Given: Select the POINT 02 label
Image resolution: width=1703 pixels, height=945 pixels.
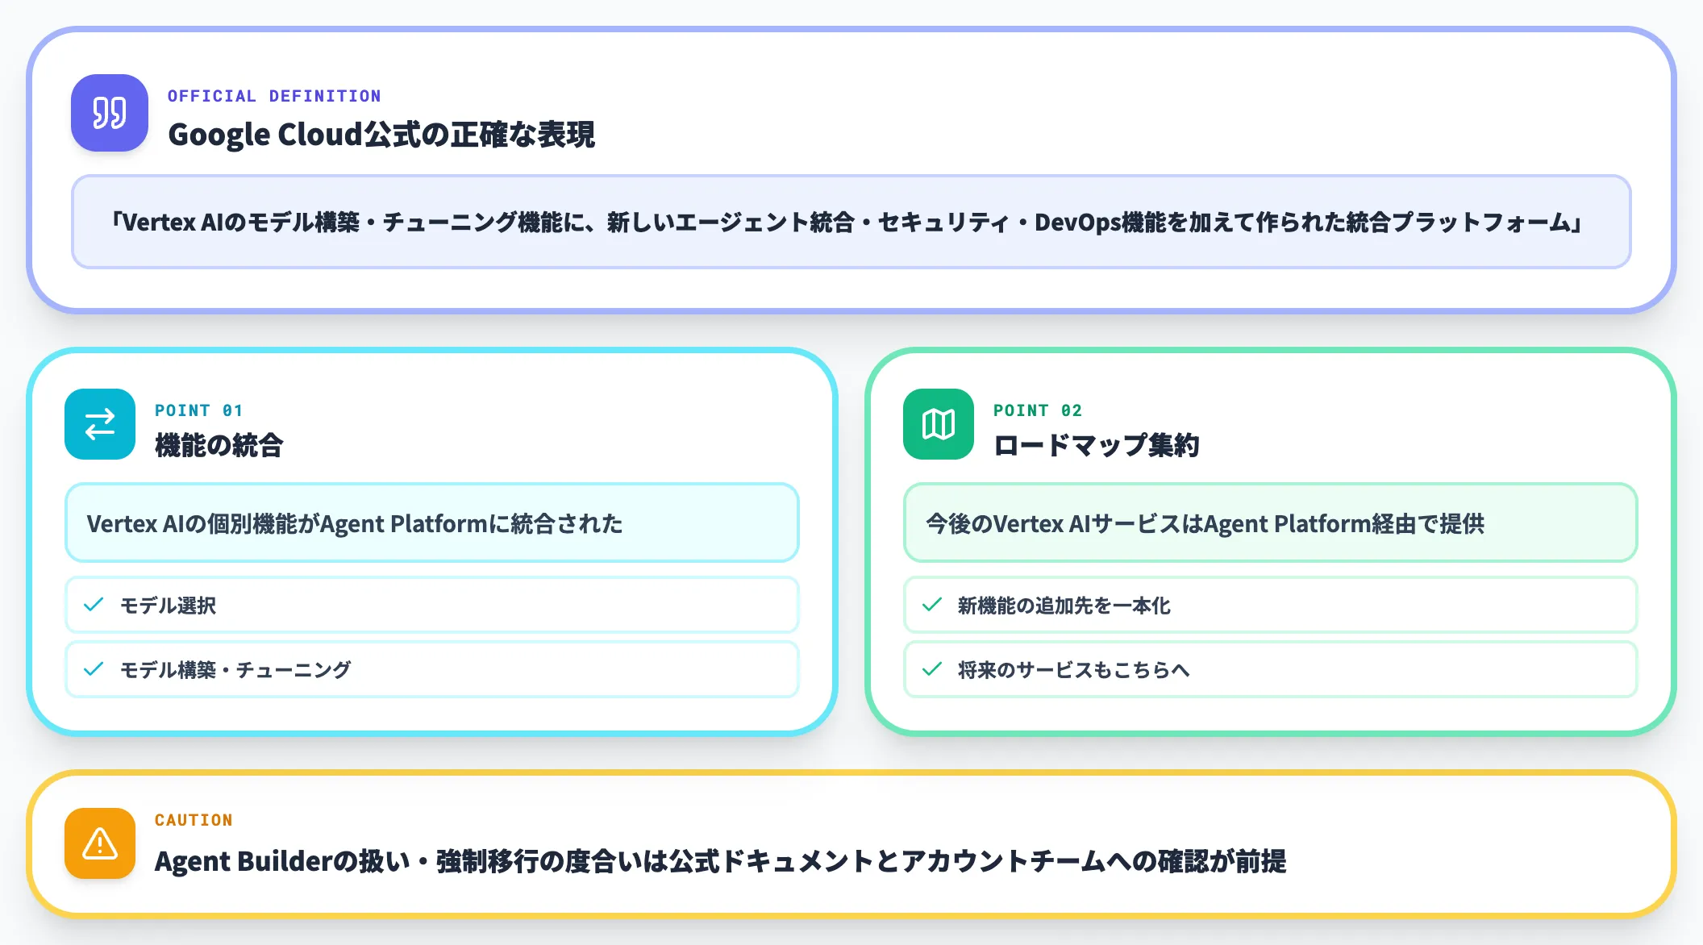Looking at the screenshot, I should click(x=1039, y=410).
